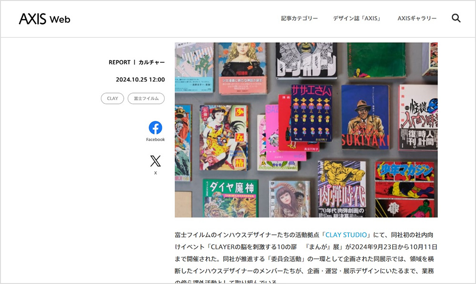Browse articles in the カルチャー category
Screen dimensions: 476x284
pos(151,62)
